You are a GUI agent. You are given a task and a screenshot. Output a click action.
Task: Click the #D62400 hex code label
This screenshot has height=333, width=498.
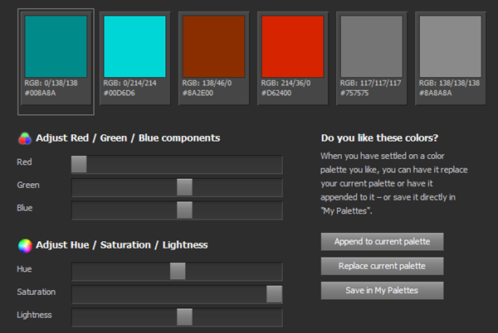point(276,93)
